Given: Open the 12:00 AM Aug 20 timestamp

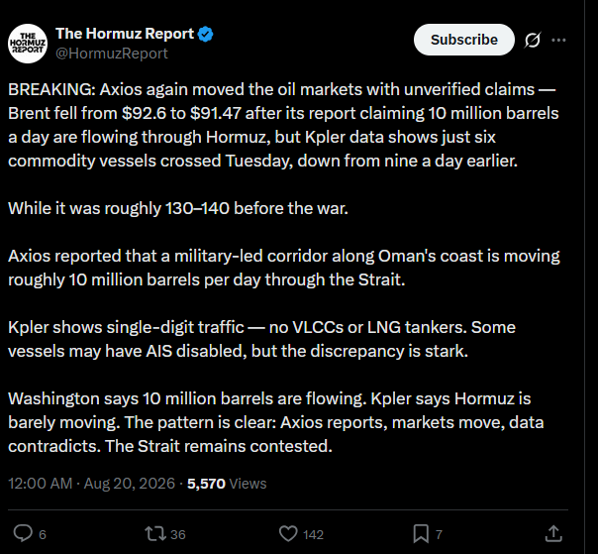Looking at the screenshot, I should [x=91, y=484].
